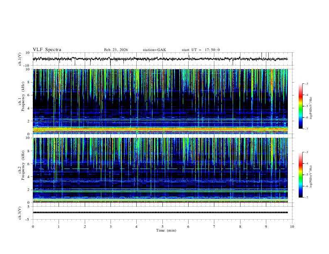Click the log(PSD) label beside ch.1 color bar
Screen dimensions: 329x254
311,108
